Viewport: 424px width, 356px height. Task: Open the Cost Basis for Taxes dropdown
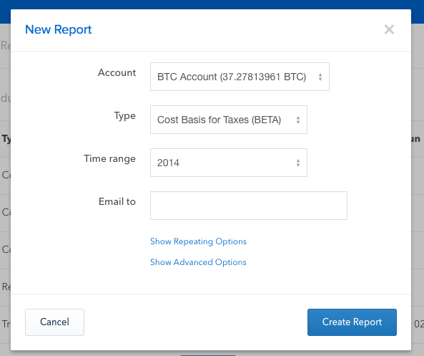pyautogui.click(x=229, y=120)
